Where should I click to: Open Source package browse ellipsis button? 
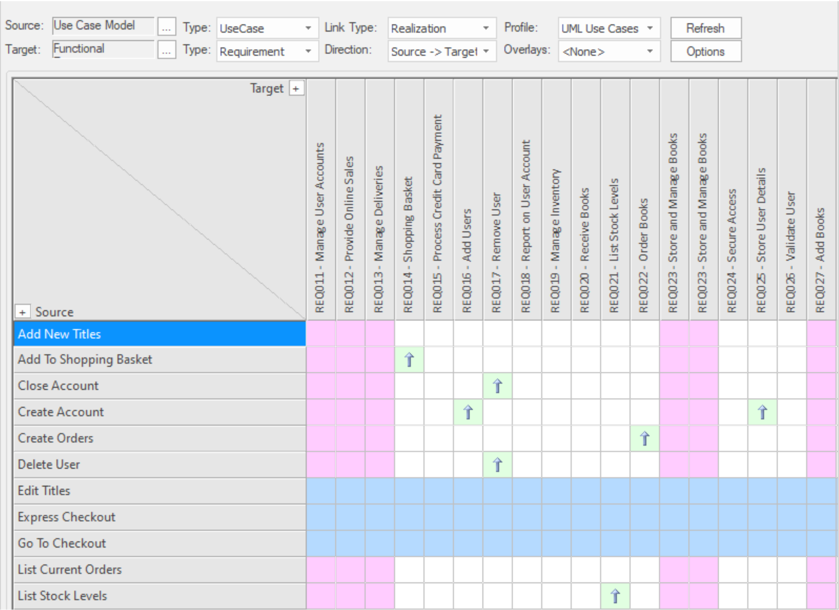point(166,27)
